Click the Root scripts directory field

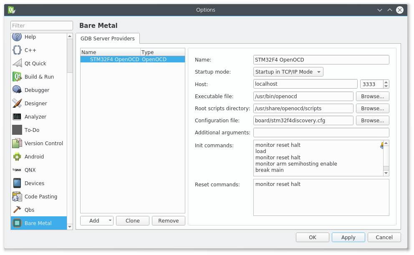click(x=303, y=109)
